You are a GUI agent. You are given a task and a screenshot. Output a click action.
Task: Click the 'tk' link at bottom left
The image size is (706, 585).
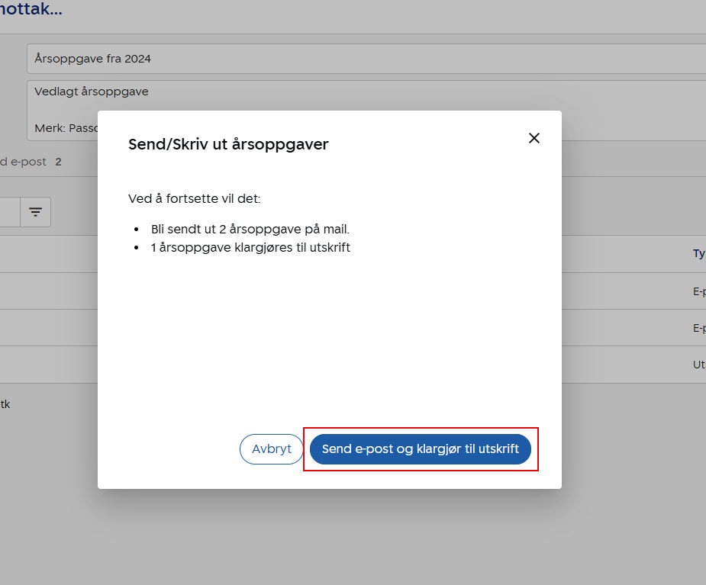pos(6,404)
